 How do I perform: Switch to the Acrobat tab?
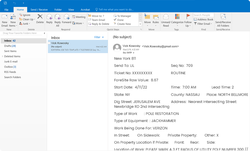coord(85,10)
